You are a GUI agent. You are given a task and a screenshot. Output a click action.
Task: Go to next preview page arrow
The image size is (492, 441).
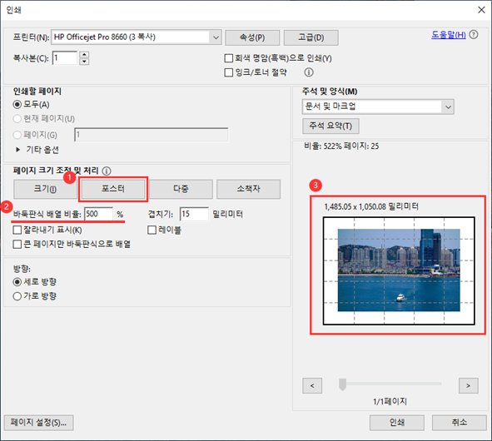(468, 385)
